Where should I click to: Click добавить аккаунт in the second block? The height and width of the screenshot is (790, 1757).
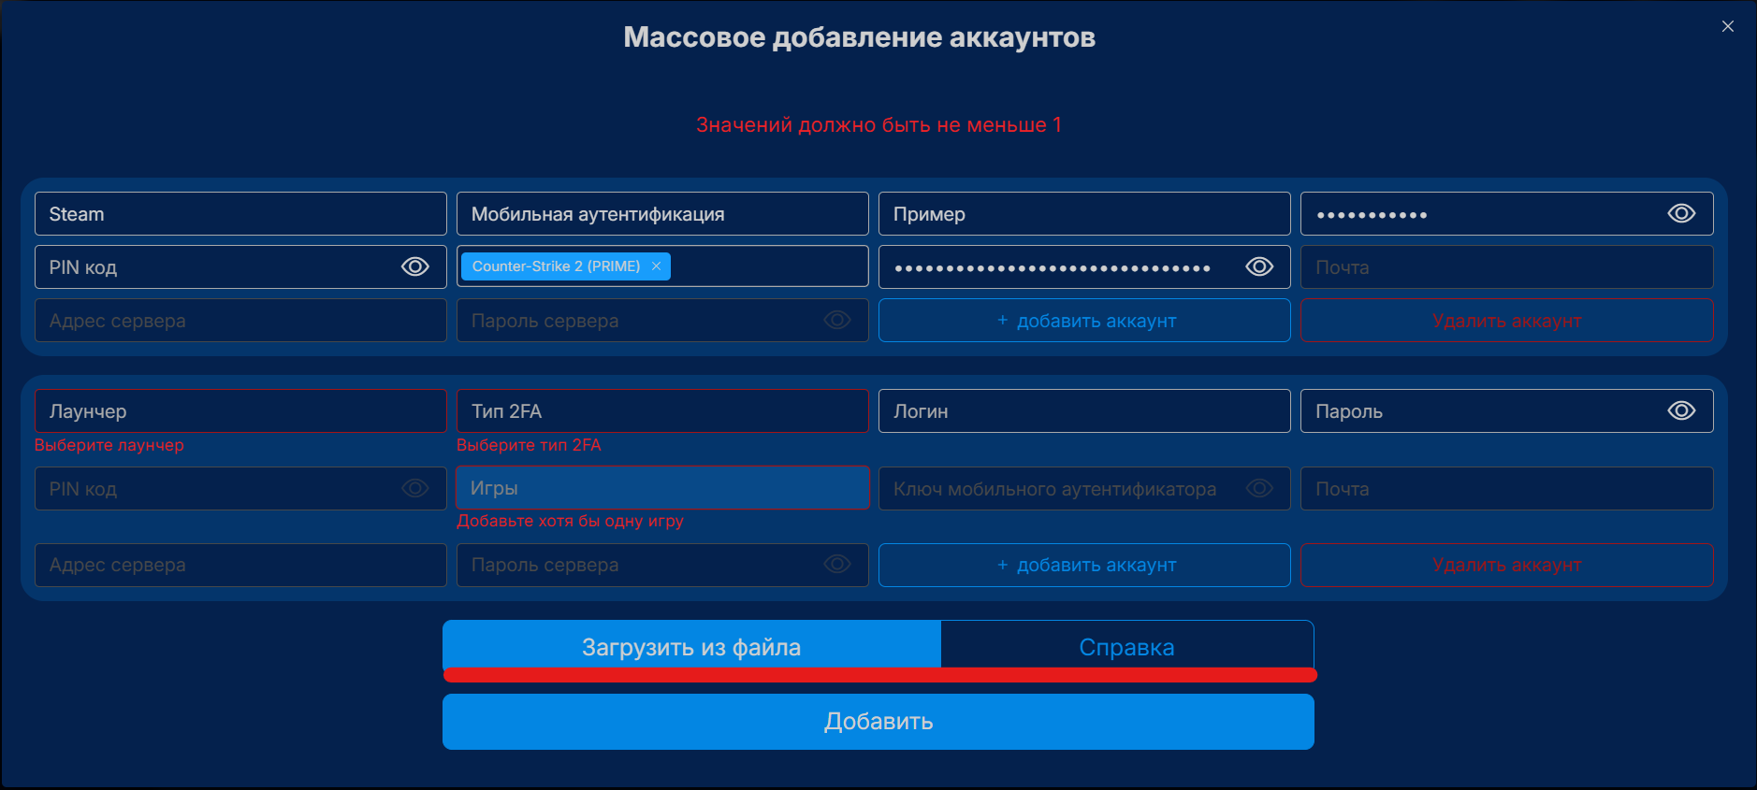(x=1084, y=565)
